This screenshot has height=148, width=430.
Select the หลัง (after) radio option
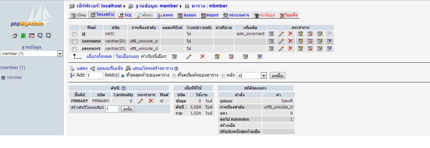pyautogui.click(x=223, y=76)
